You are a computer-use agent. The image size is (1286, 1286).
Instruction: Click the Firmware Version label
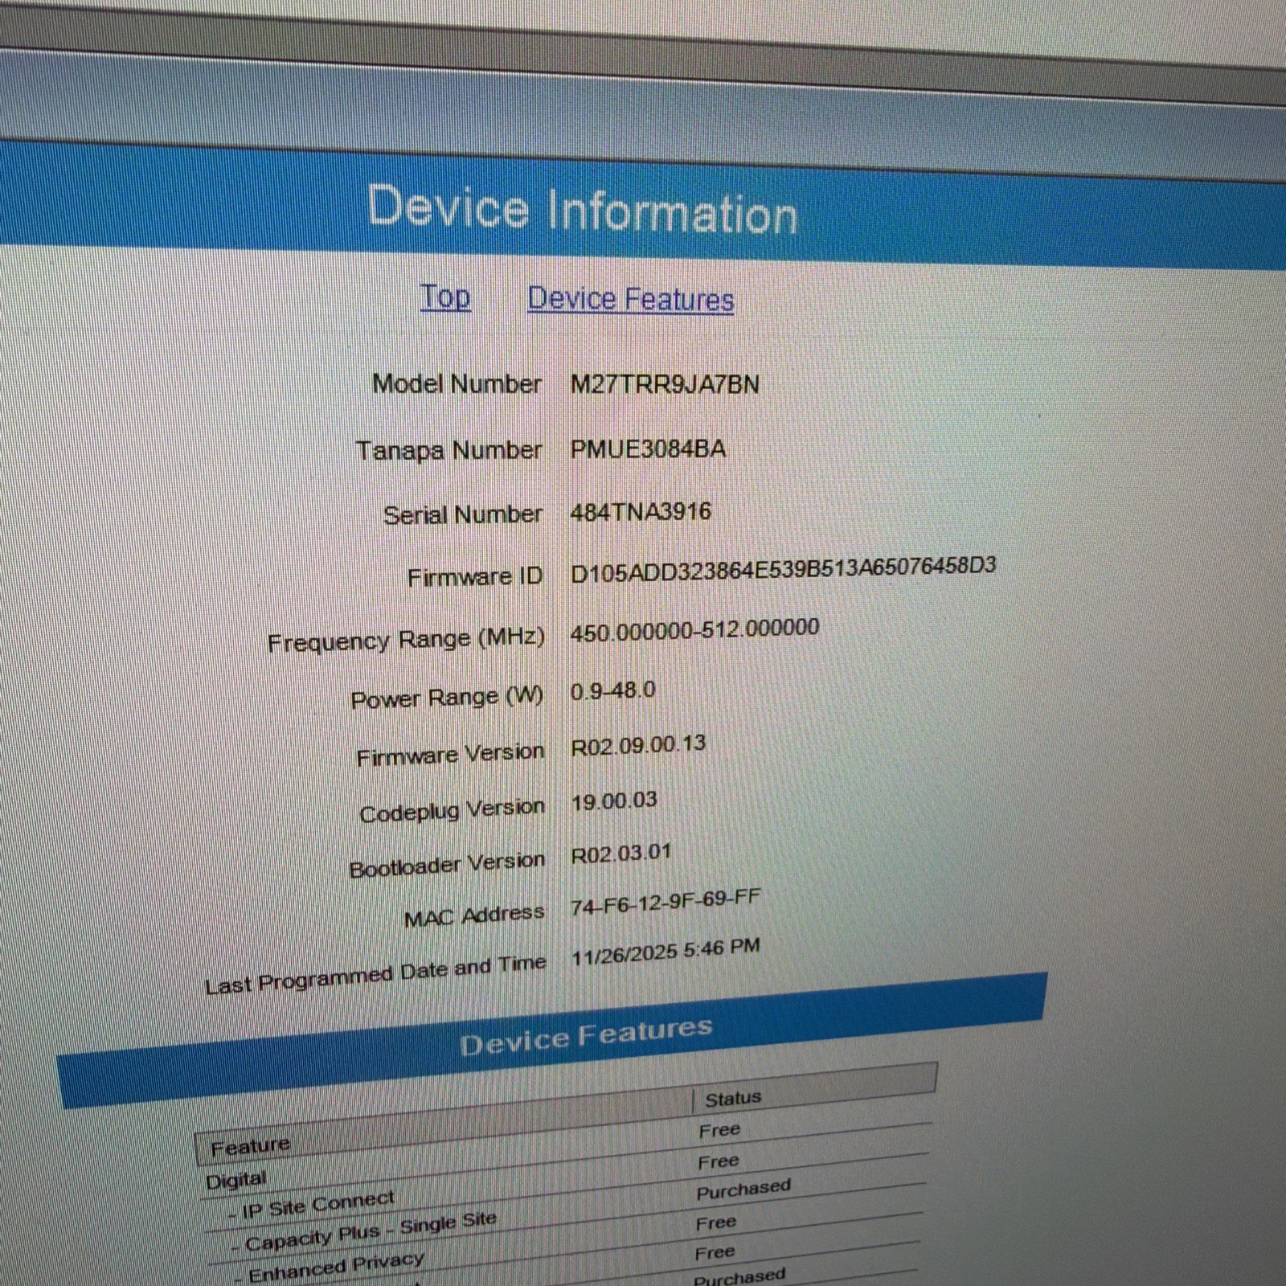pyautogui.click(x=451, y=755)
